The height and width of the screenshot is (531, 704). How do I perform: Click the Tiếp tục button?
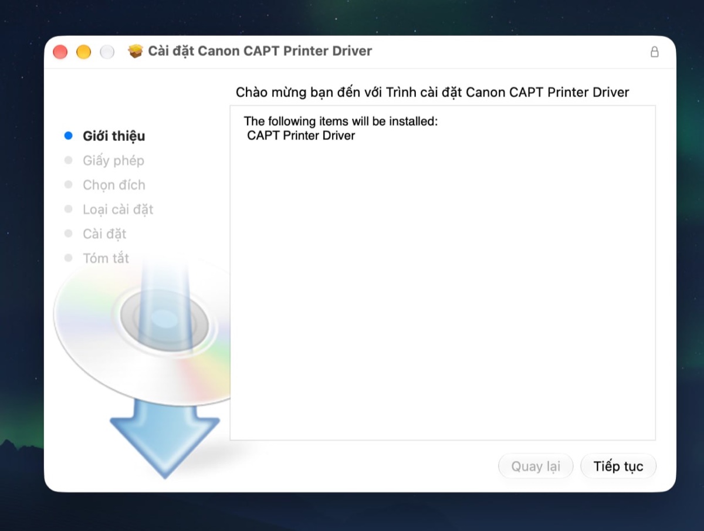point(618,466)
